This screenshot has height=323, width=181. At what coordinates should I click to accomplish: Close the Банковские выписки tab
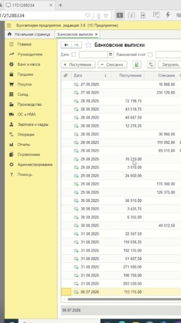point(96,34)
